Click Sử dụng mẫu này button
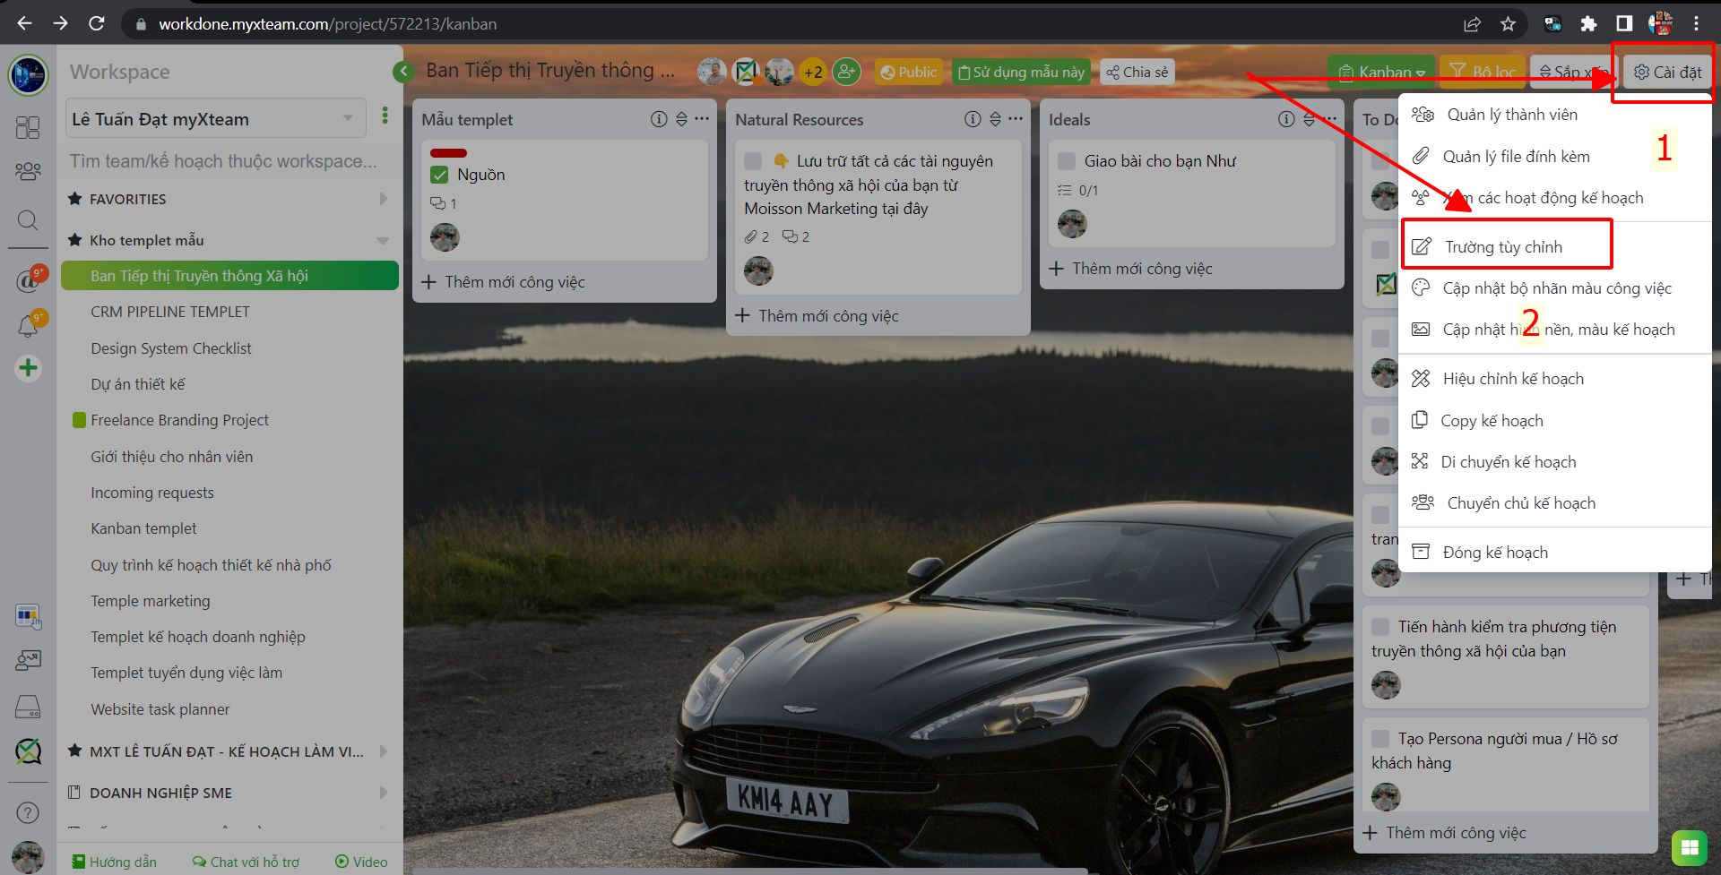The image size is (1721, 875). [x=1021, y=72]
